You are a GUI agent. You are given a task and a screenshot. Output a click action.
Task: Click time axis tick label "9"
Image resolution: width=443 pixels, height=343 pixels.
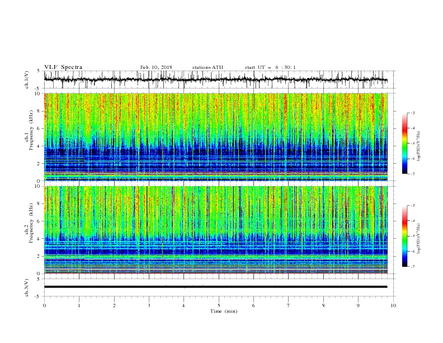click(358, 305)
